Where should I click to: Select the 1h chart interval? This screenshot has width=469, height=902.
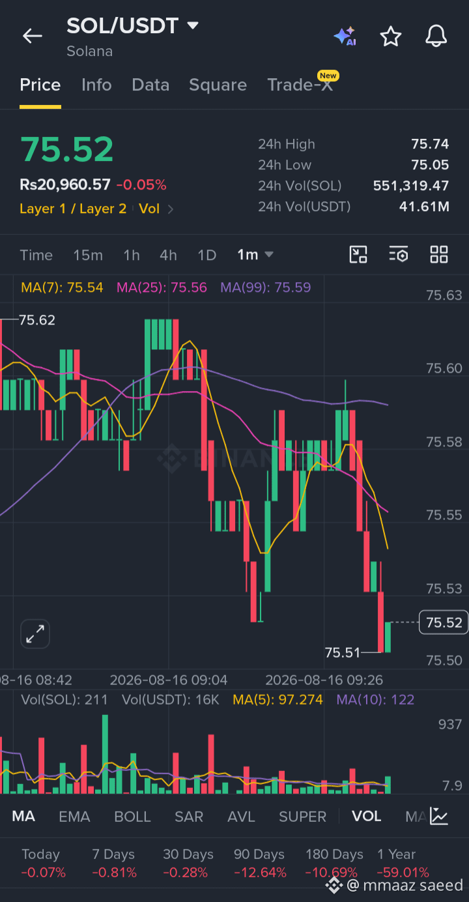click(x=132, y=255)
